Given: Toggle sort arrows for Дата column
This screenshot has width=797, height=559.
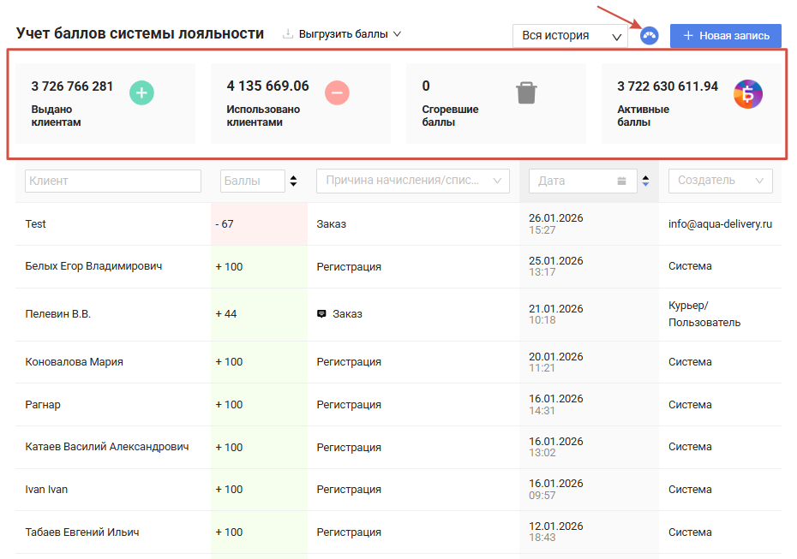Looking at the screenshot, I should 645,181.
